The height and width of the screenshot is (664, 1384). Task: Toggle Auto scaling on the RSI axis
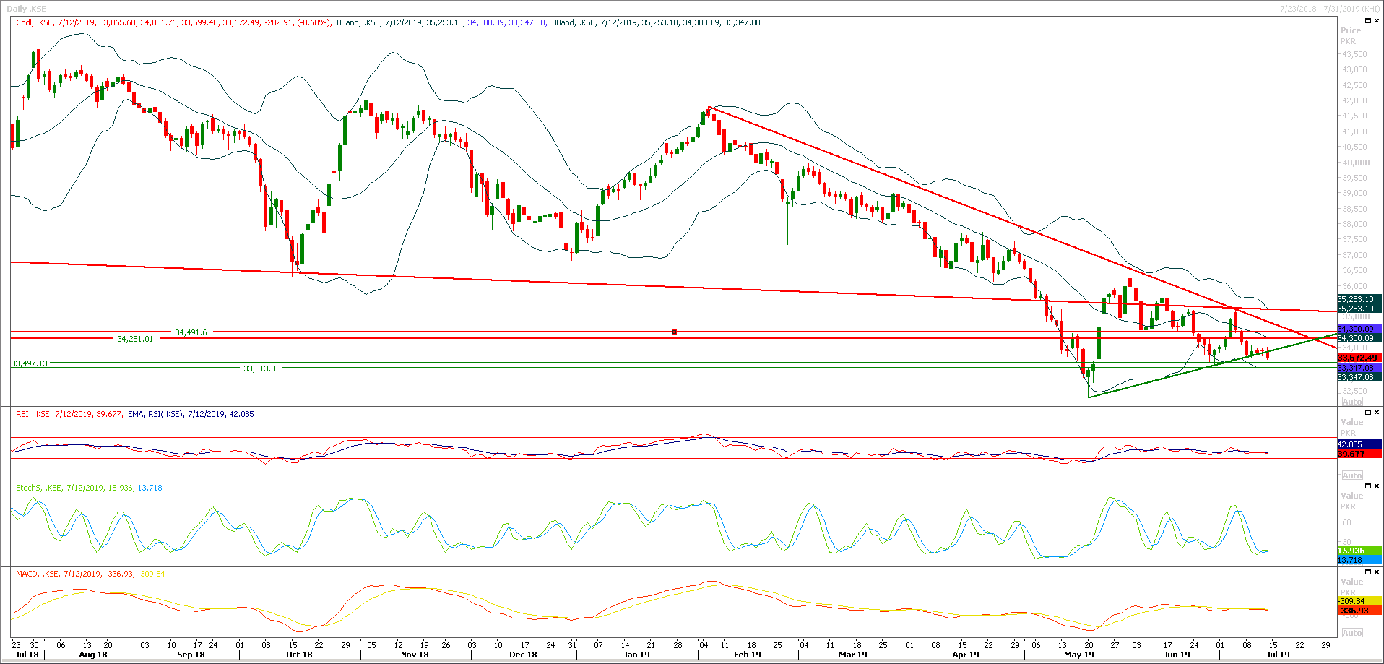(x=1351, y=475)
